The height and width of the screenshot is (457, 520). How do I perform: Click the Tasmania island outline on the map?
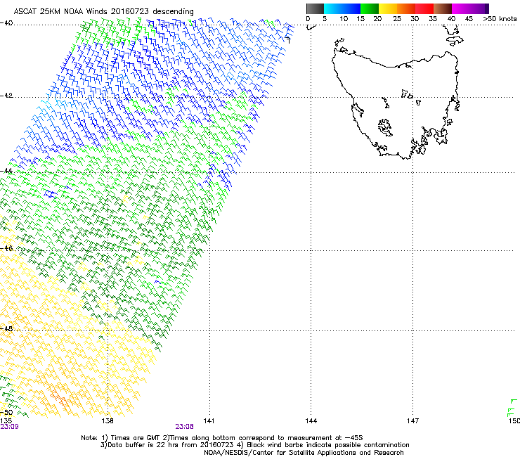point(396,105)
